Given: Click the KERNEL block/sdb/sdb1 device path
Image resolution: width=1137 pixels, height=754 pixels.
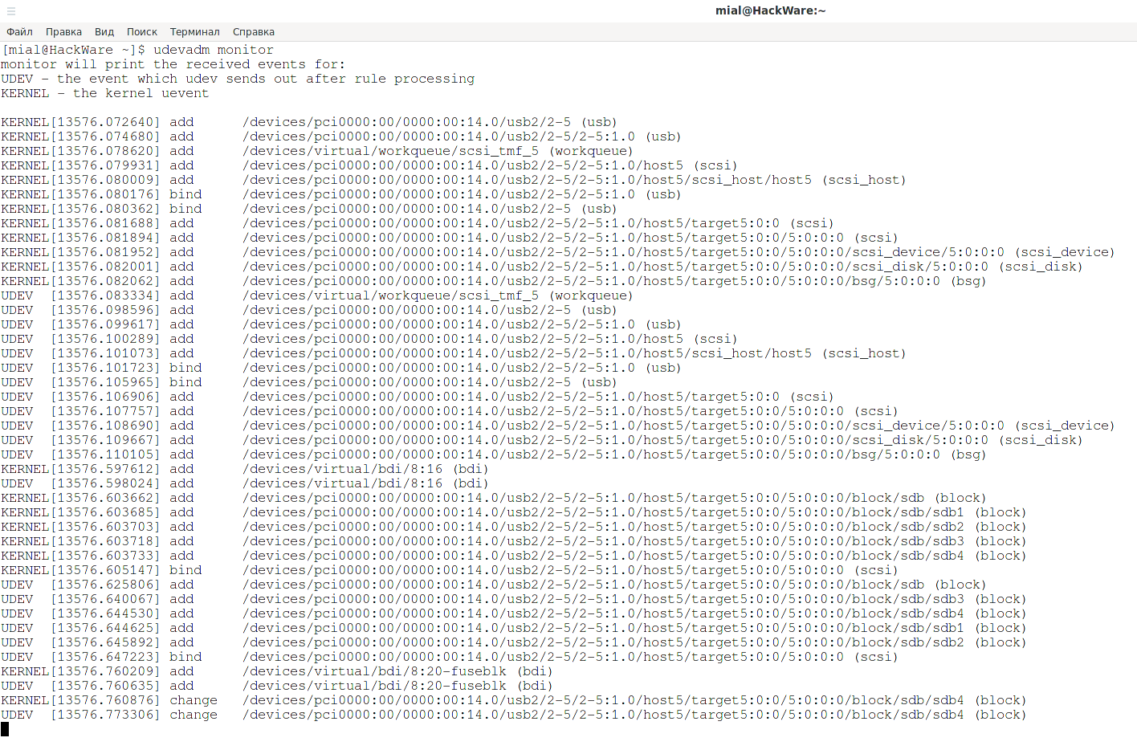Looking at the screenshot, I should (x=602, y=512).
